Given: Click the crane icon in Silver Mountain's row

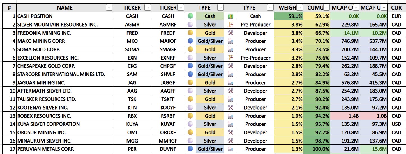Looking at the screenshot, I should click(x=230, y=25).
